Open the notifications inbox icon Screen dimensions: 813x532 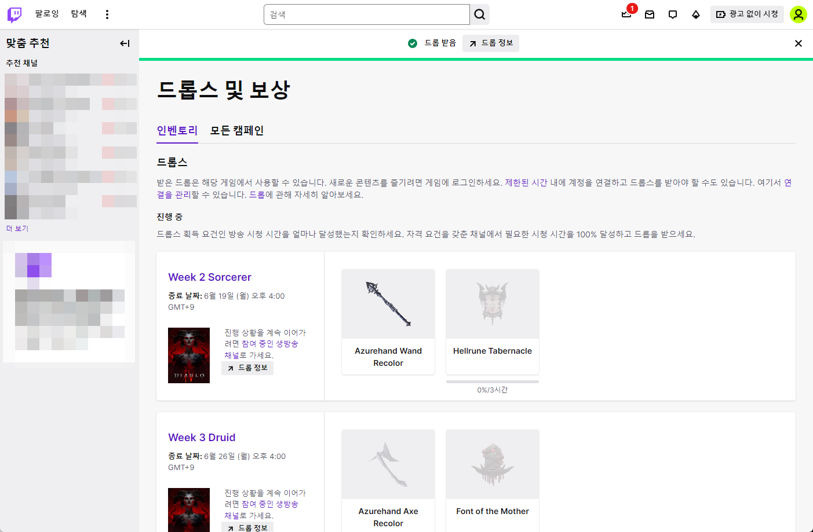(x=650, y=14)
